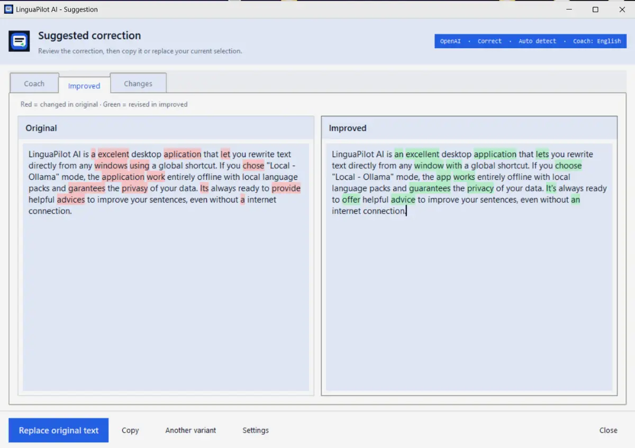
Task: Click the red highlighted word 'privasy'
Action: click(x=135, y=188)
